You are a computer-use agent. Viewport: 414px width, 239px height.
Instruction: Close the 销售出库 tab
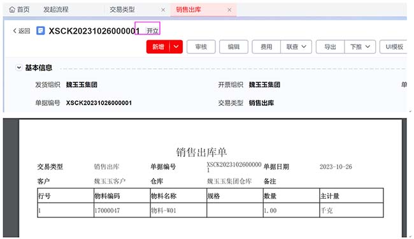[229, 10]
